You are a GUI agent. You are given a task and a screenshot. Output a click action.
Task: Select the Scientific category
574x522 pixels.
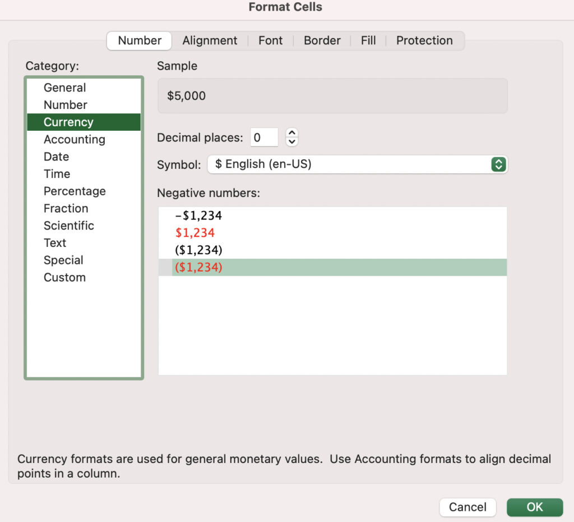pyautogui.click(x=69, y=226)
